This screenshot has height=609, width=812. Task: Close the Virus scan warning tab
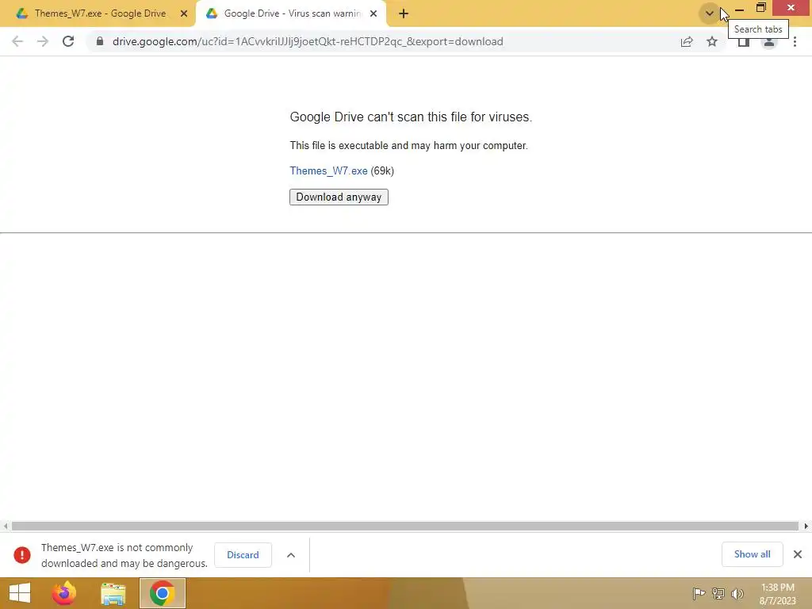click(x=373, y=13)
